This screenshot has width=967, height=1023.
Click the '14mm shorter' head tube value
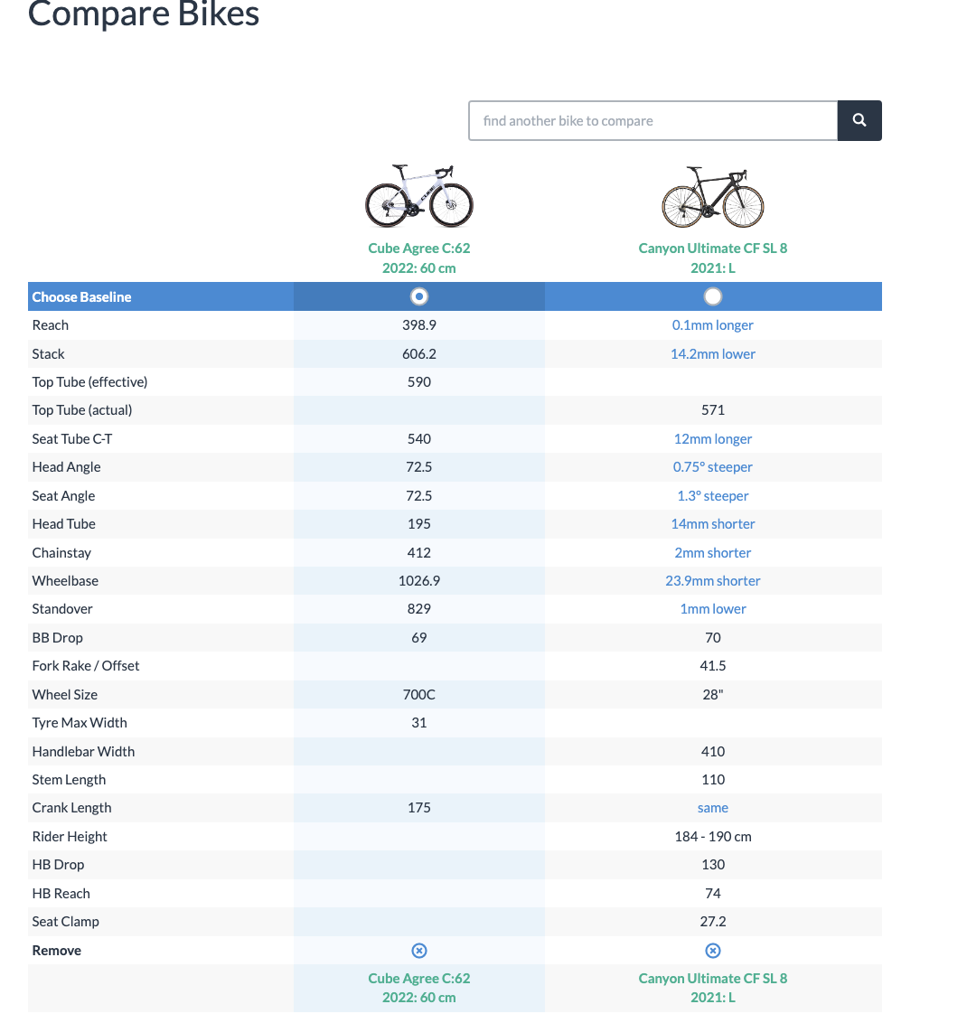point(712,524)
